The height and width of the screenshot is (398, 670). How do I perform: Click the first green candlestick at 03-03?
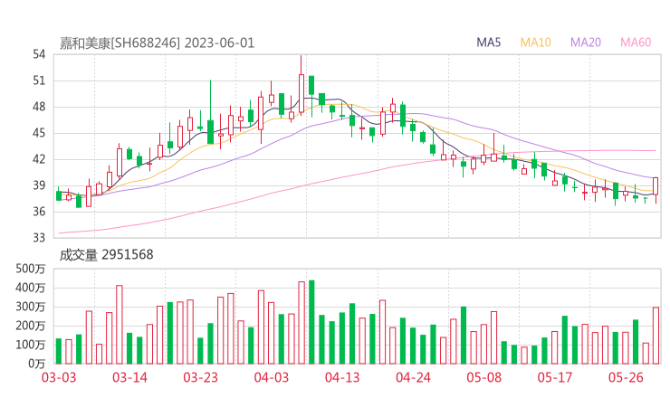pos(59,195)
